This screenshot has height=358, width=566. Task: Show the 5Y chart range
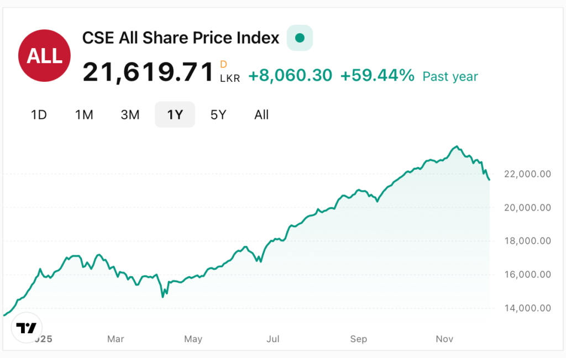(x=218, y=115)
